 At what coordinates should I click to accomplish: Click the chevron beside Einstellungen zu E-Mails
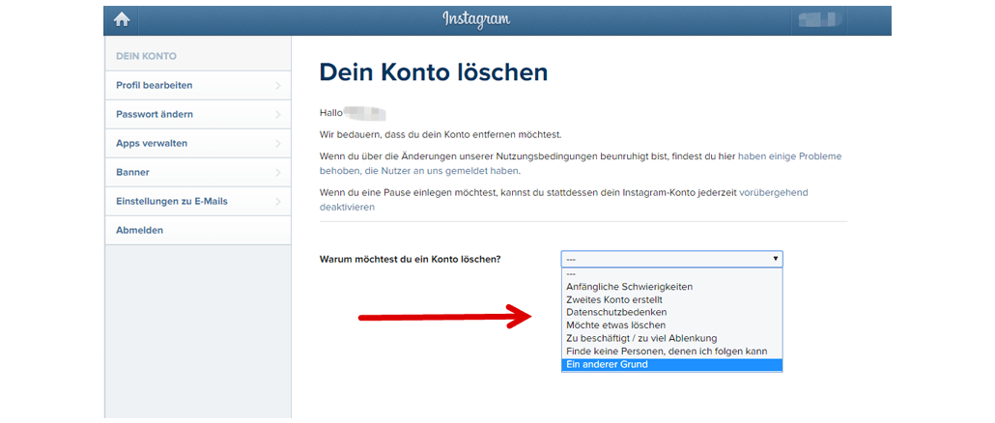[x=278, y=202]
